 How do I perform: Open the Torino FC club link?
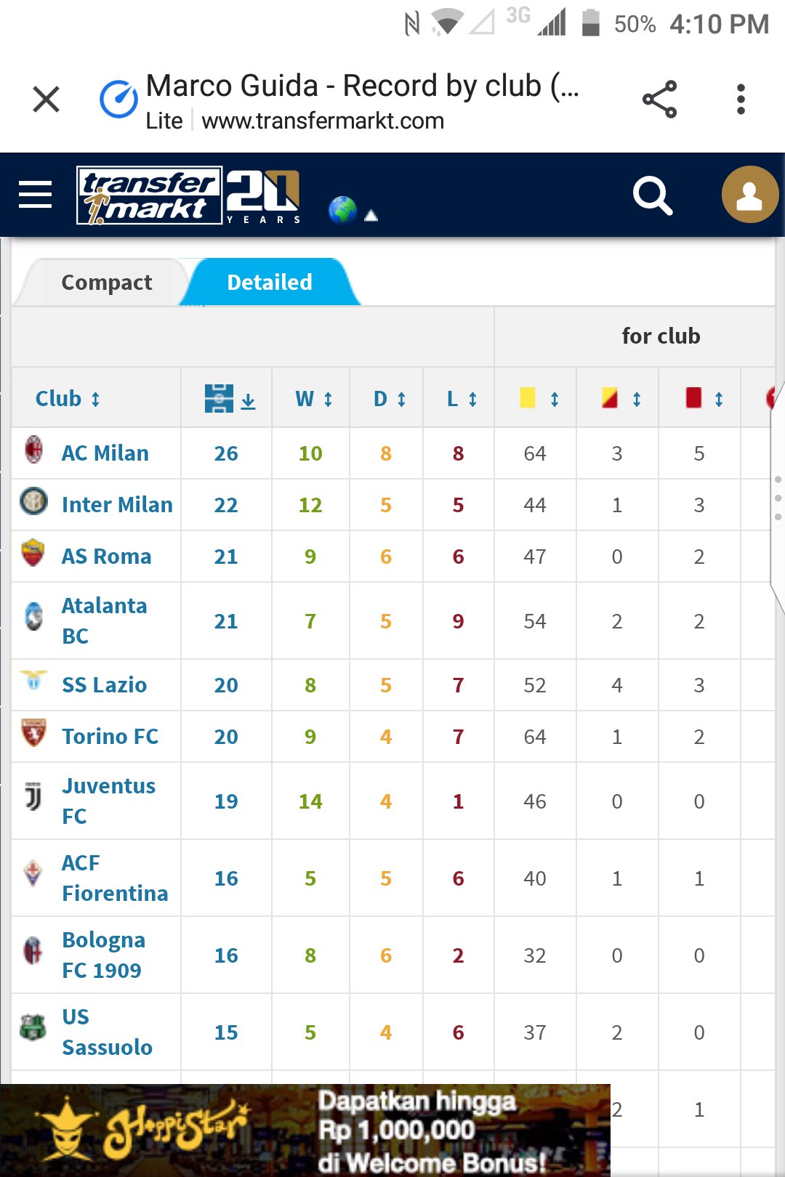tap(110, 736)
